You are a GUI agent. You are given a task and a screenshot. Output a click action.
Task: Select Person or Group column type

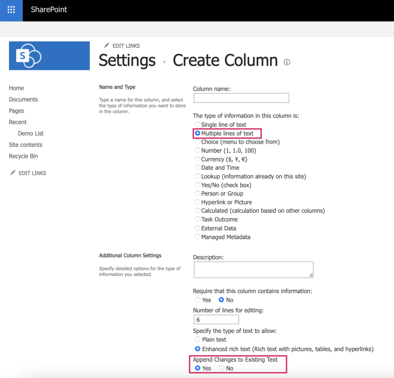pos(197,193)
